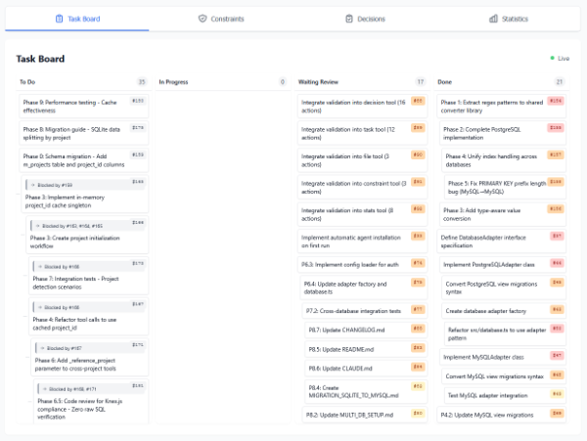Open Implement PostgreSQLAdapter class task
The width and height of the screenshot is (587, 441).
[494, 264]
